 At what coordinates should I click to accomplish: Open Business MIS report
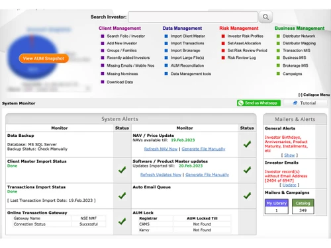295,58
